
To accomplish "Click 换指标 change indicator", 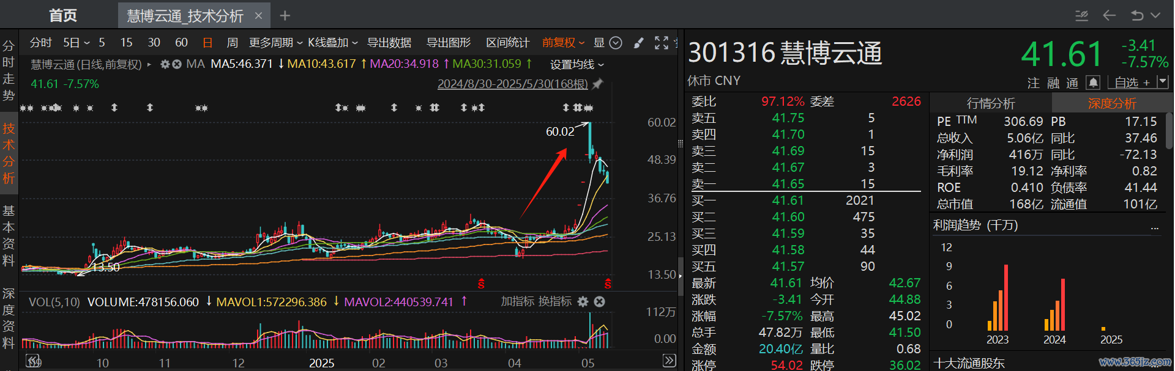I will tap(554, 301).
